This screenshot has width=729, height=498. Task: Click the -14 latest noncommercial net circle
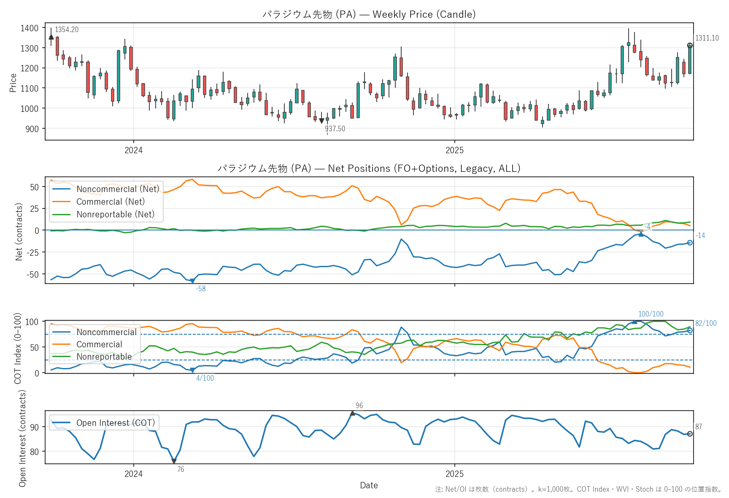click(690, 243)
